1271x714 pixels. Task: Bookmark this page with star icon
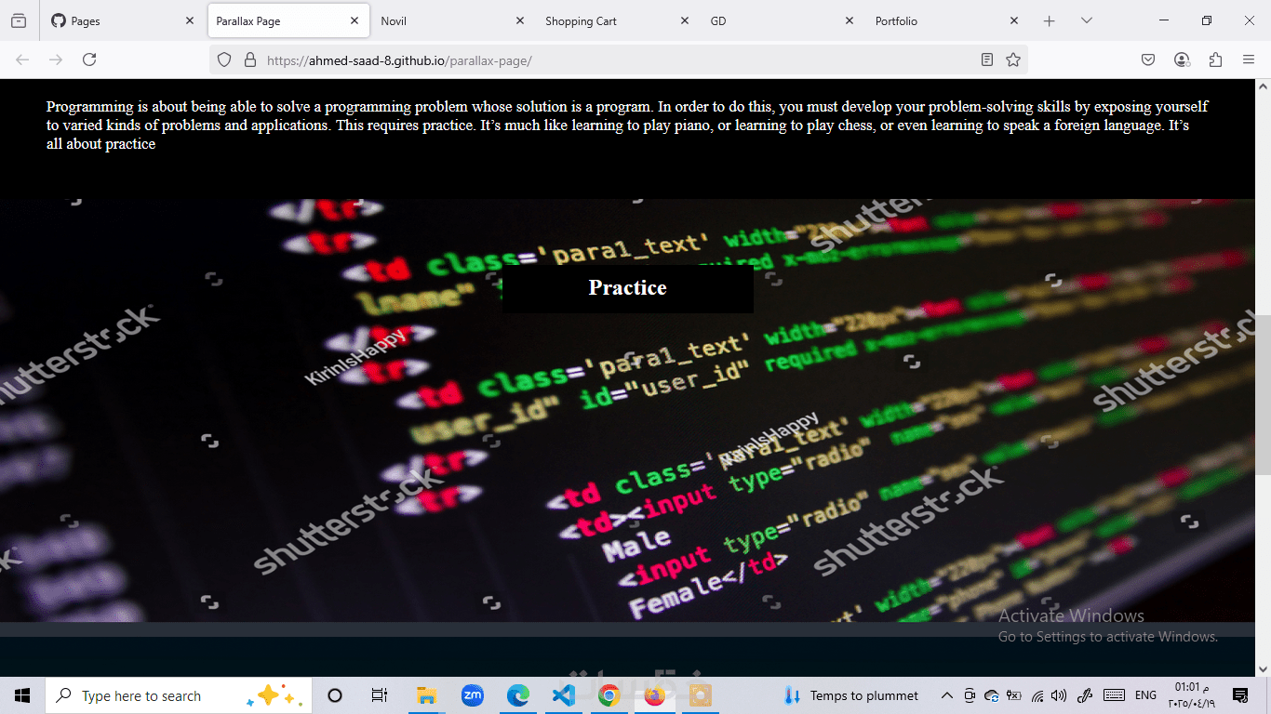coord(1013,59)
